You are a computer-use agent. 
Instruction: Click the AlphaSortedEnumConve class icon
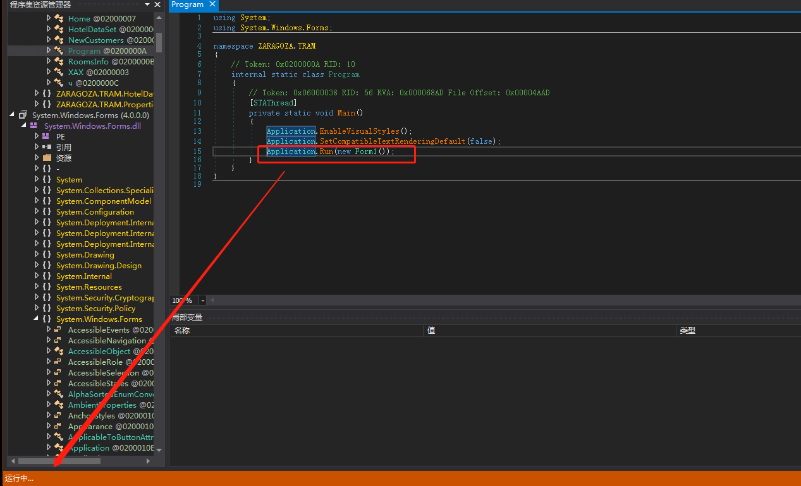tap(59, 394)
